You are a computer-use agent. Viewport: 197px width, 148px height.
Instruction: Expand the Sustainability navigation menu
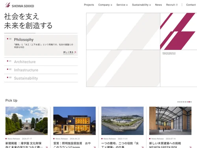pos(141,5)
